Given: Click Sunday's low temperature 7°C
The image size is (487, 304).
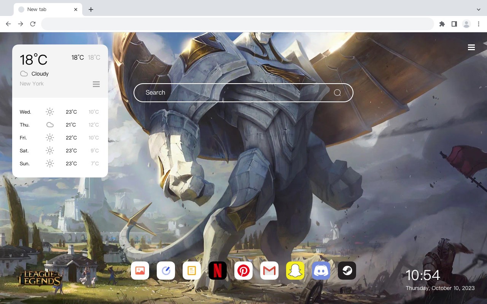Looking at the screenshot, I should click(95, 163).
